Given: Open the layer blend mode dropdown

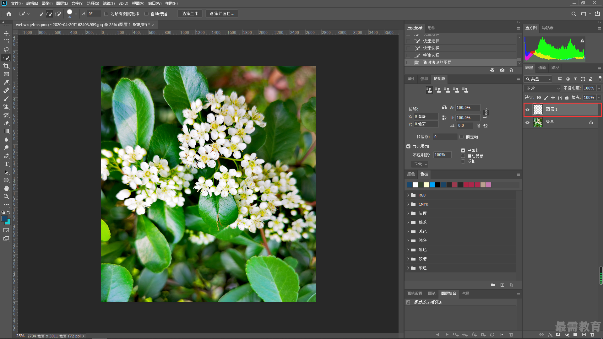Looking at the screenshot, I should click(x=543, y=89).
